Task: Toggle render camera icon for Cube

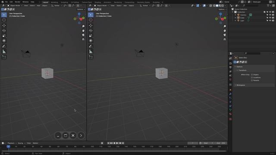Action: pos(273,18)
